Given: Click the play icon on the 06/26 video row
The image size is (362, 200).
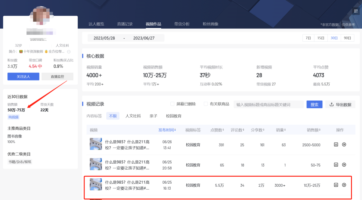Looking at the screenshot, I should (344, 145).
